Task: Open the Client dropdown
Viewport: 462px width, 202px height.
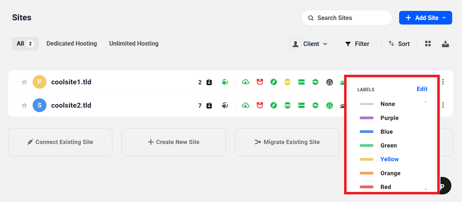Action: (x=311, y=44)
